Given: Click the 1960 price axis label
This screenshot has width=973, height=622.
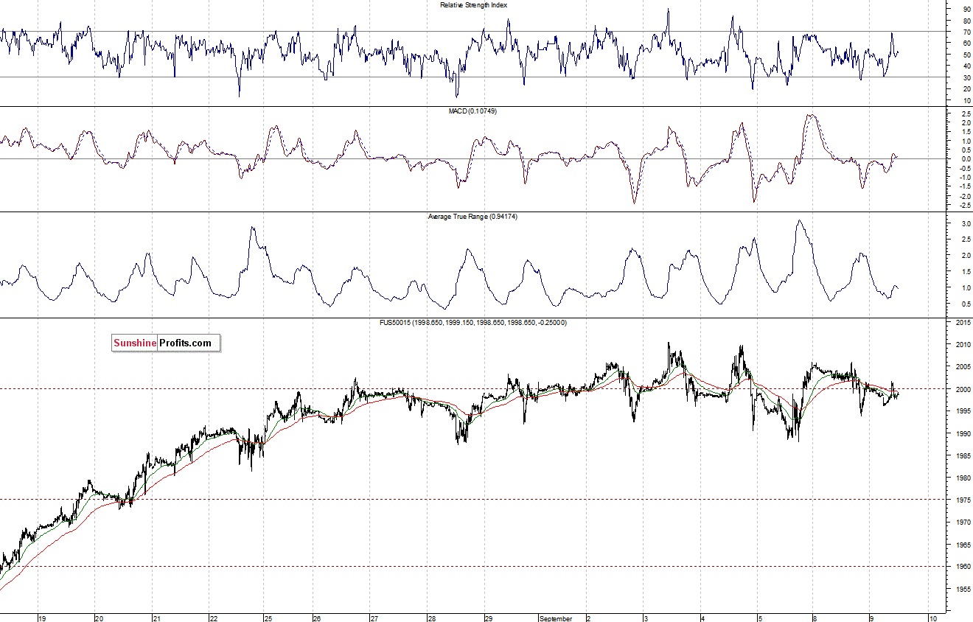Looking at the screenshot, I should (x=962, y=567).
